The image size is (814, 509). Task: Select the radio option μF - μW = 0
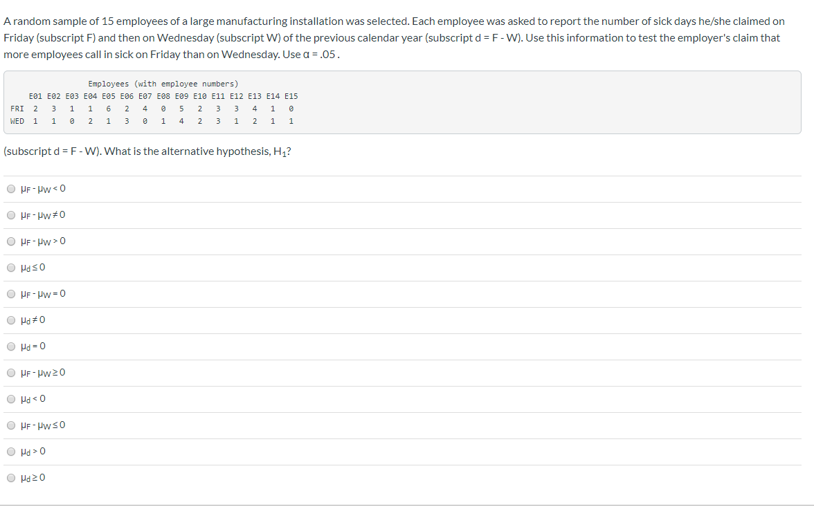tap(11, 293)
